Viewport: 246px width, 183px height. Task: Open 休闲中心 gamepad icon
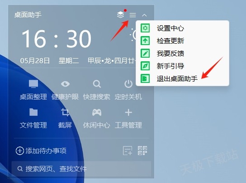[97, 112]
